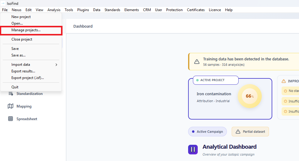The width and height of the screenshot is (299, 161).
Task: Open the Tools menu
Action: (69, 10)
